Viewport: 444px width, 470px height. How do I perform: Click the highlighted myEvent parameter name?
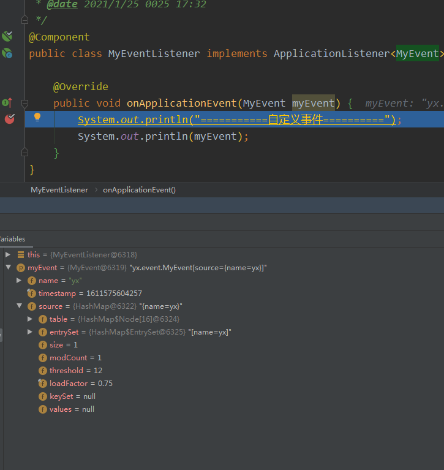click(x=314, y=103)
